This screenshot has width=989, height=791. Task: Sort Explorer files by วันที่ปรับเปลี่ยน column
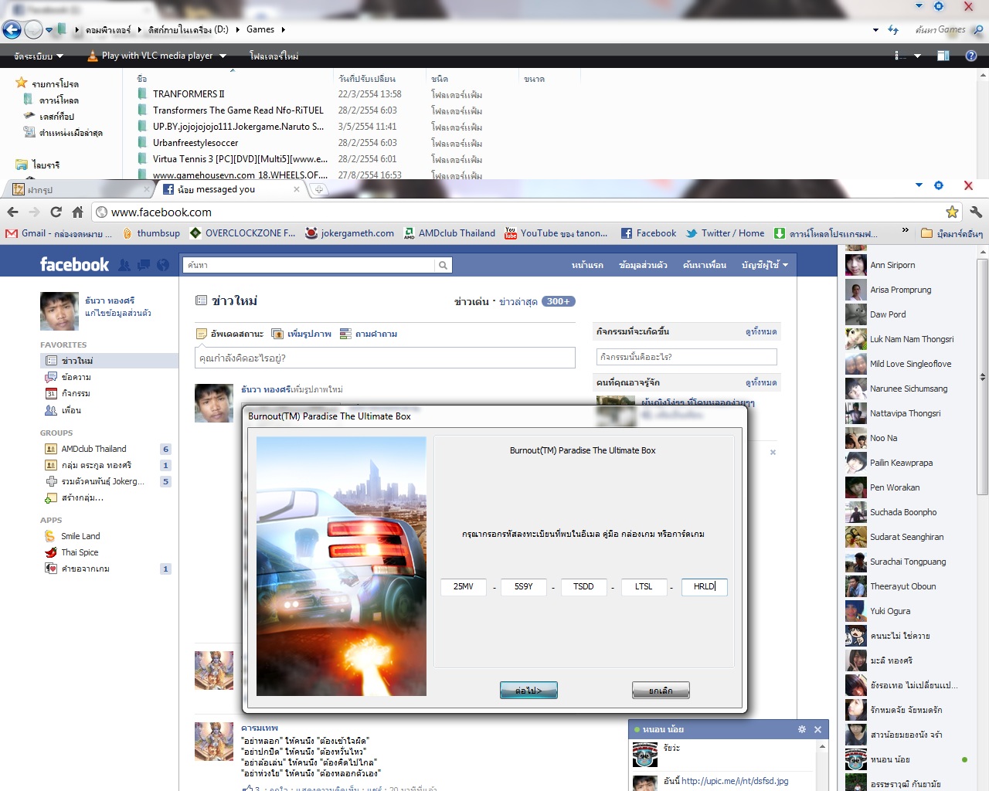pyautogui.click(x=367, y=79)
